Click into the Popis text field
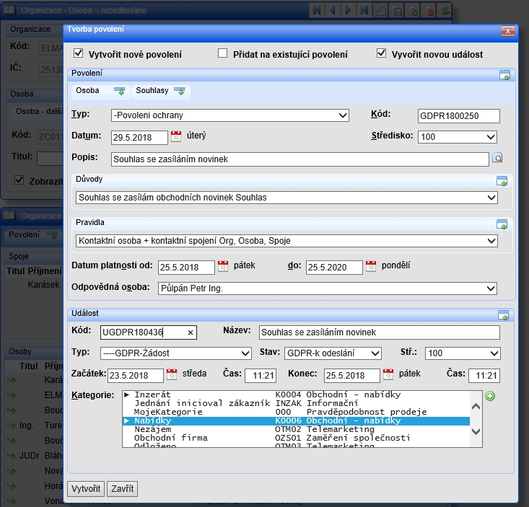529x507 pixels. 300,159
